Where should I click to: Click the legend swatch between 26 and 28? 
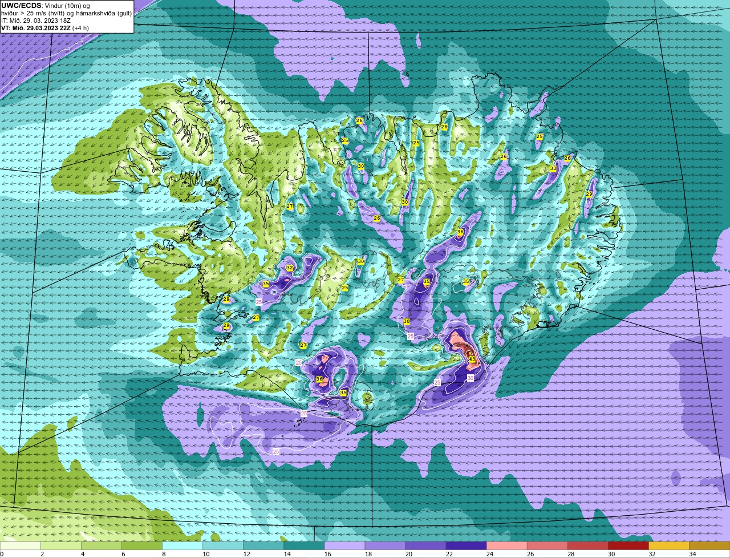point(547,545)
